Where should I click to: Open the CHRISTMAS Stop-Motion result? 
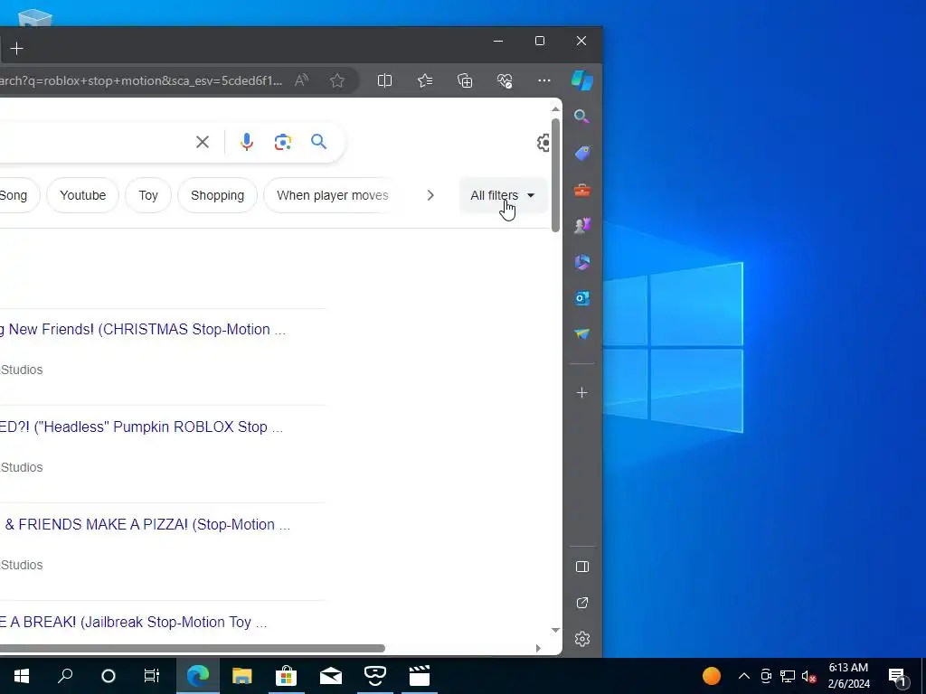[143, 329]
